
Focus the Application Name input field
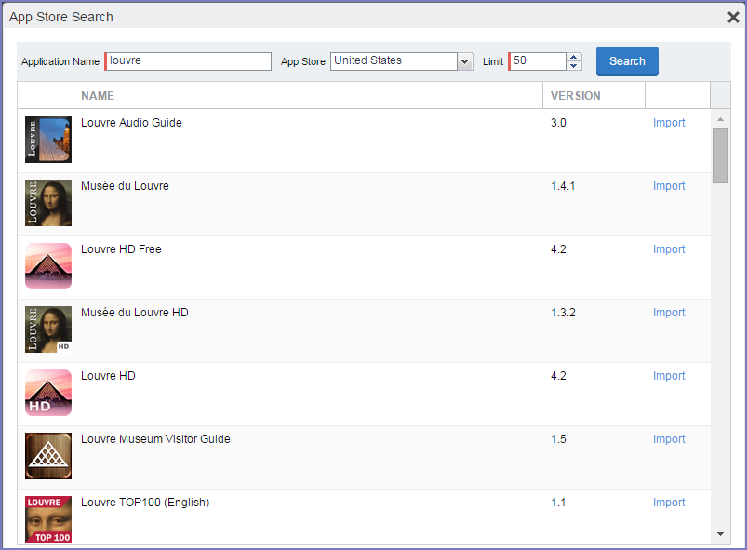[188, 61]
